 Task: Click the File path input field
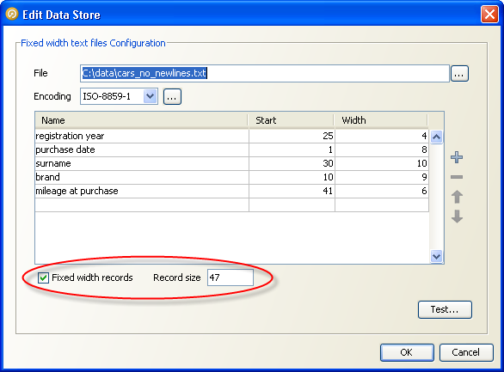click(x=265, y=74)
